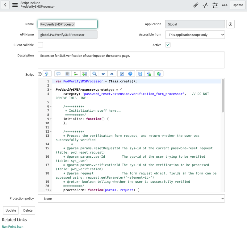Viewport: 247px width, 232px height.
Task: Format code in the script editor
Action: click(x=67, y=74)
